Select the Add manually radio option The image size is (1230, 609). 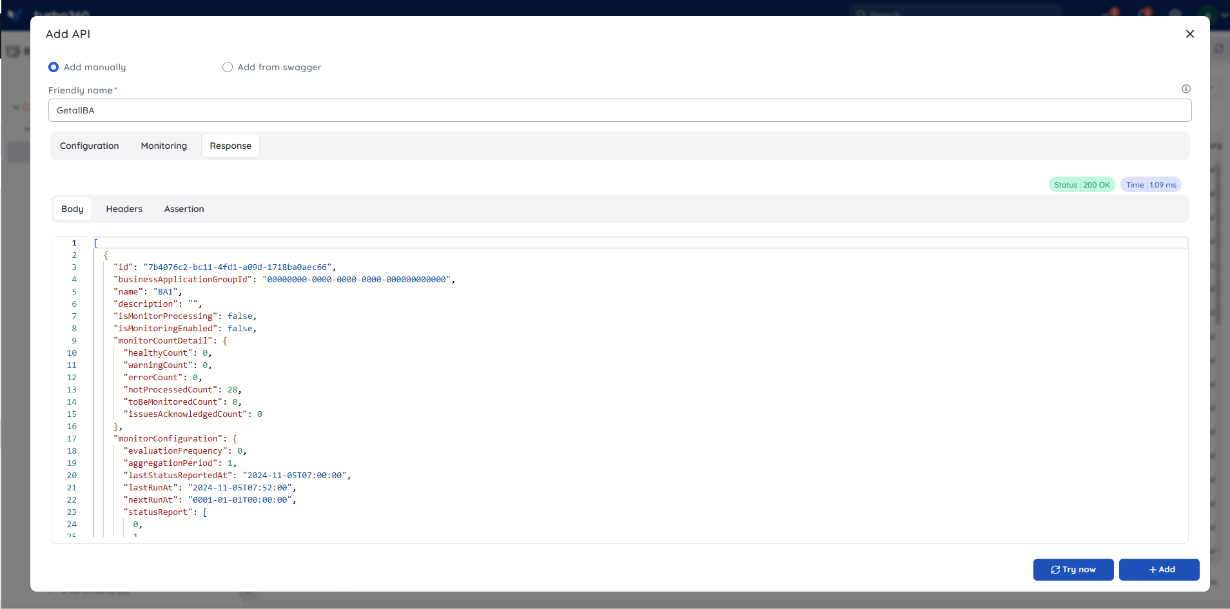tap(54, 67)
